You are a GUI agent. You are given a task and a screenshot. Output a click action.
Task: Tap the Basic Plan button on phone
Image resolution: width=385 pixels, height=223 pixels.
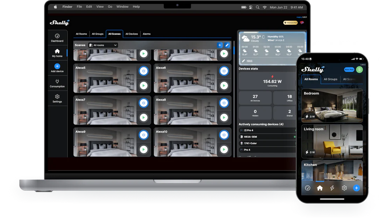349,69
